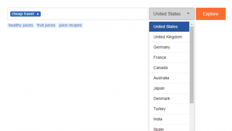Choose Spain at the list bottom
Viewport: 232px width, 131px height.
pyautogui.click(x=169, y=128)
